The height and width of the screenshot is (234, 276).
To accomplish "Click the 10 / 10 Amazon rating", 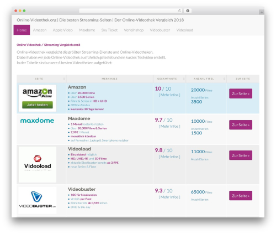I will [x=163, y=89].
